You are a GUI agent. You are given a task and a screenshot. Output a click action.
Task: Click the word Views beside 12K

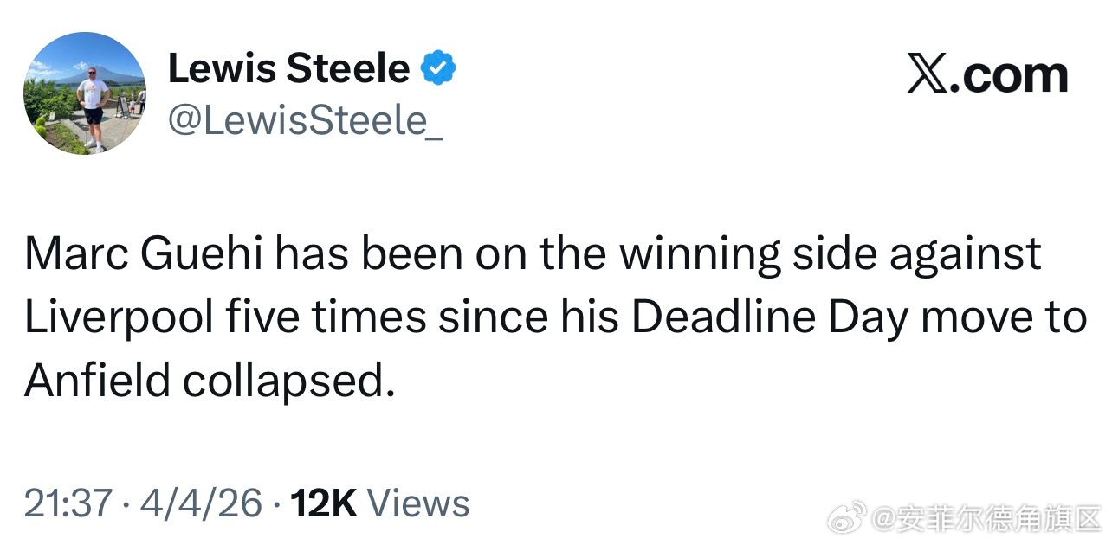(419, 503)
